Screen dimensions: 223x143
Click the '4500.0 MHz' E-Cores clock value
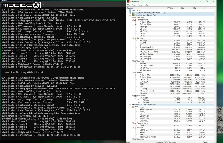pyautogui.click(x=175, y=77)
